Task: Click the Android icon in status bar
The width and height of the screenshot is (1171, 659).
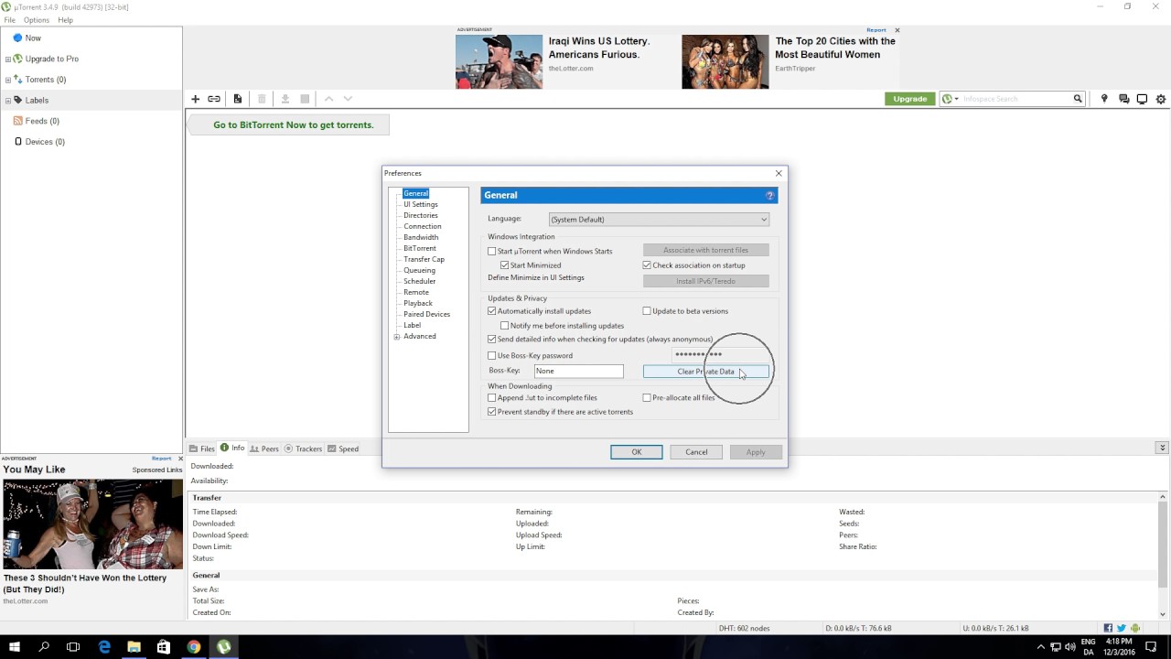Action: (1135, 629)
